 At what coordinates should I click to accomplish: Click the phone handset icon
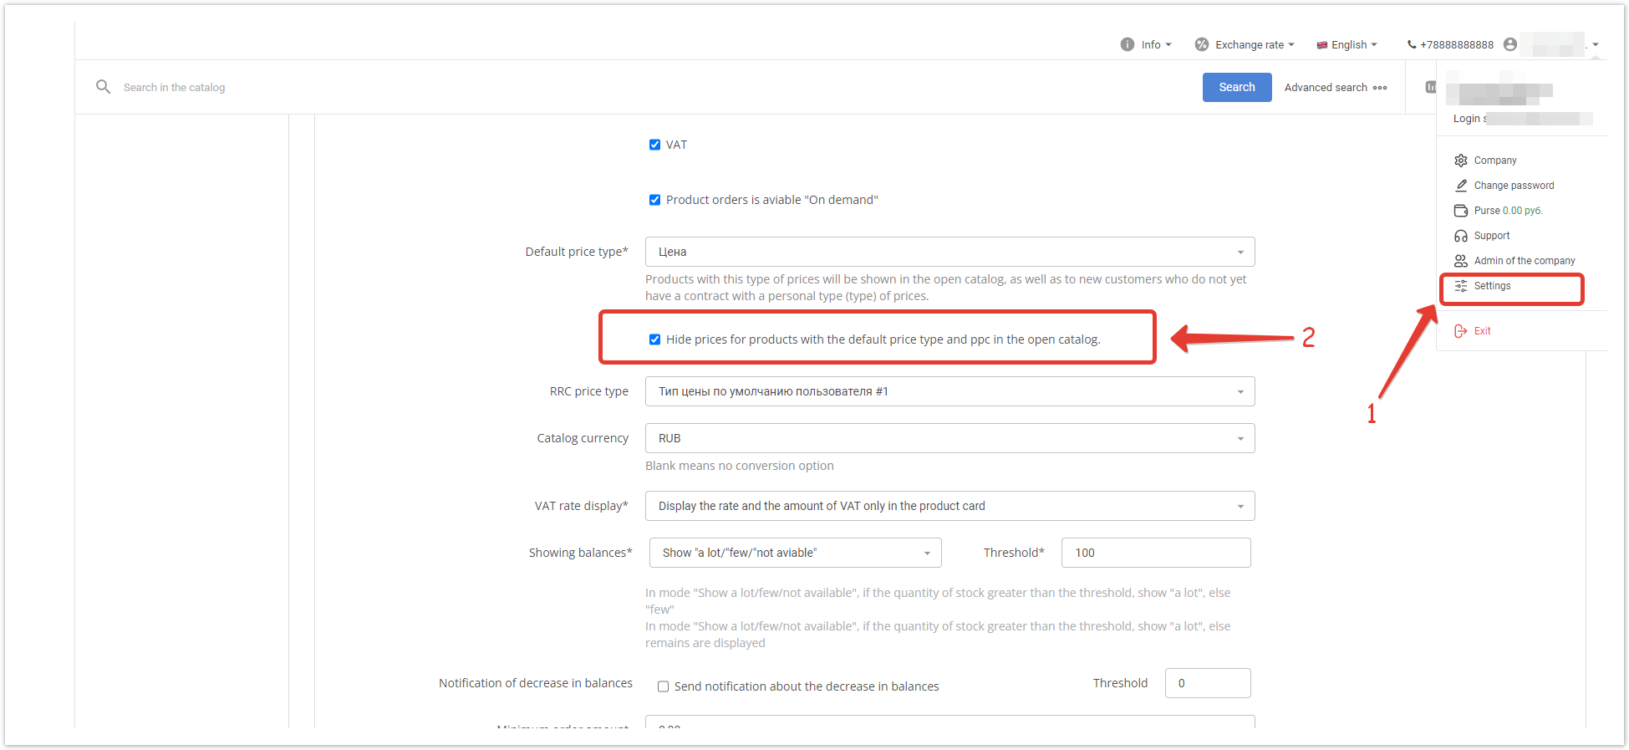click(1412, 45)
